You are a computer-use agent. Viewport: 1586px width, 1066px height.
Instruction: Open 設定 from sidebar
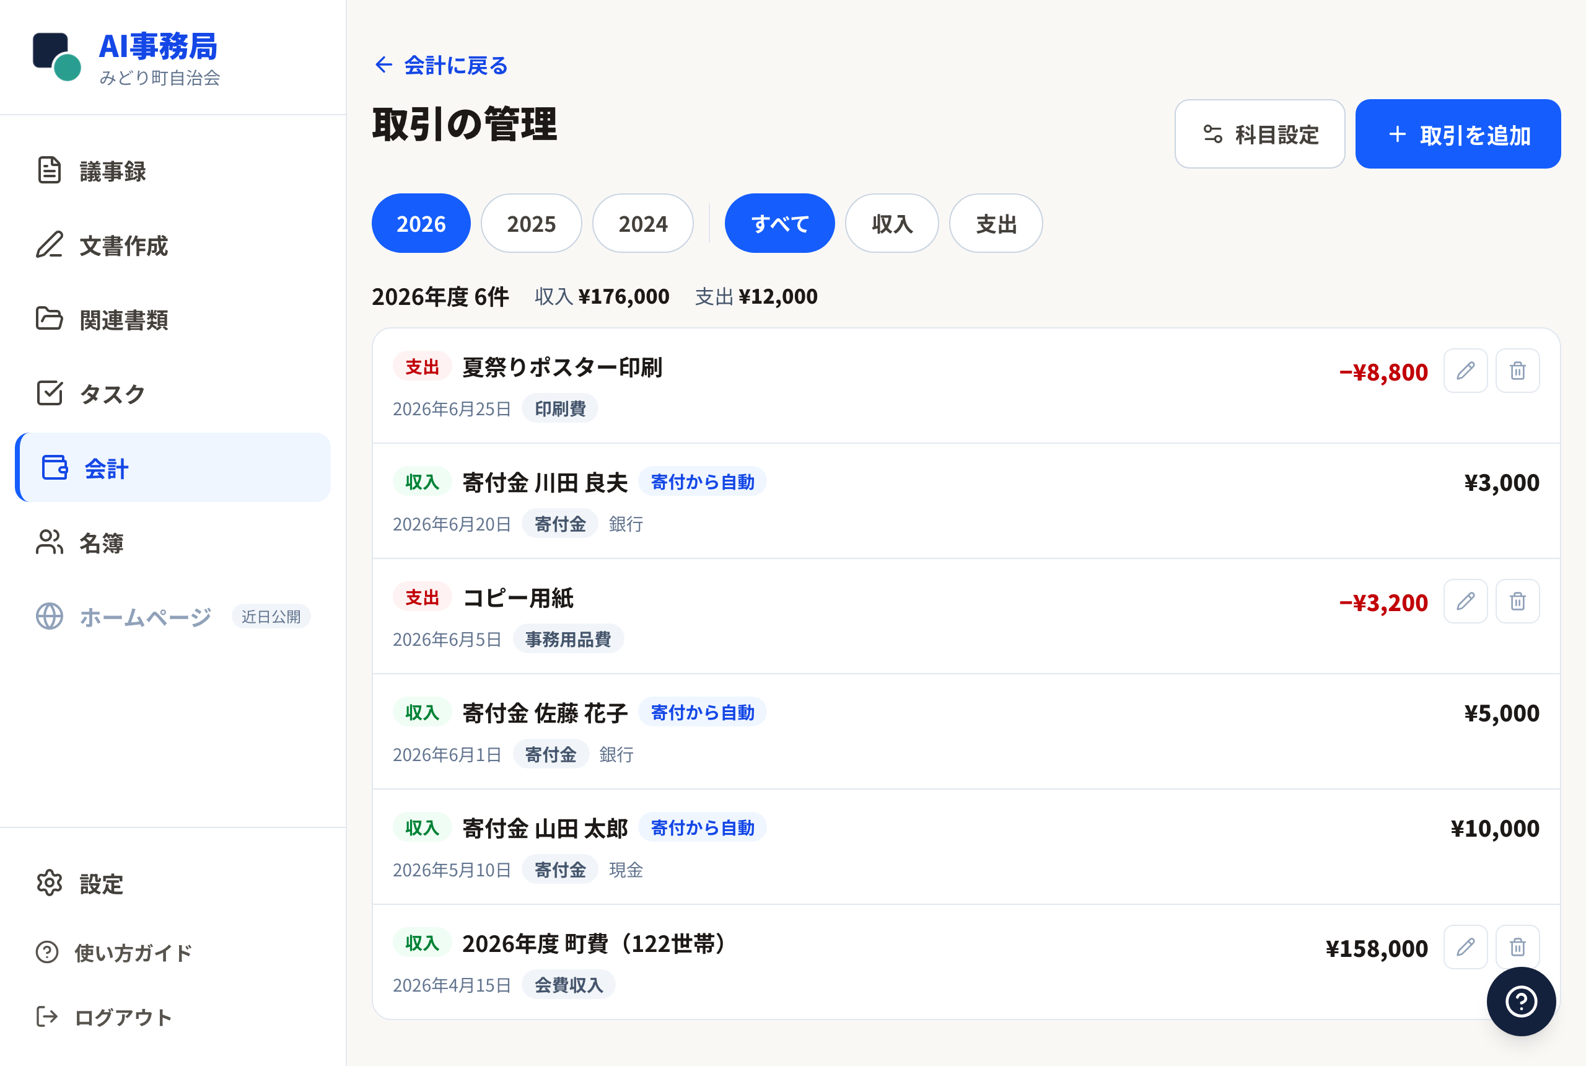coord(173,883)
